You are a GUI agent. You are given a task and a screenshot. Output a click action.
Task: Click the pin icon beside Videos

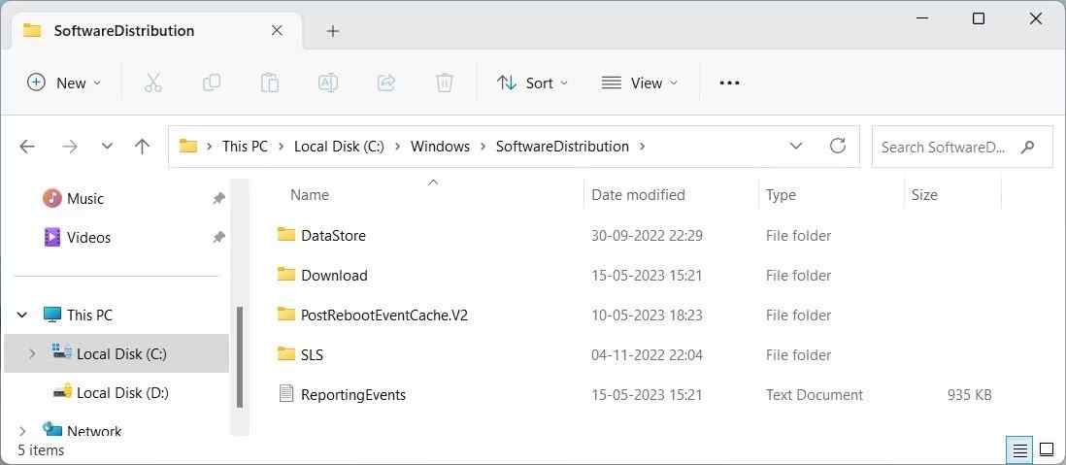[x=218, y=237]
